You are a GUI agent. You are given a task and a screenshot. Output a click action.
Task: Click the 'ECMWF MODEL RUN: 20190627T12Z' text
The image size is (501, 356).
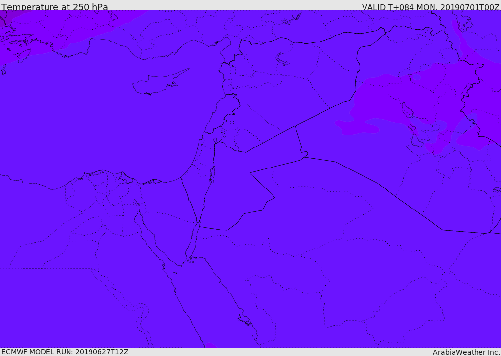coord(65,352)
